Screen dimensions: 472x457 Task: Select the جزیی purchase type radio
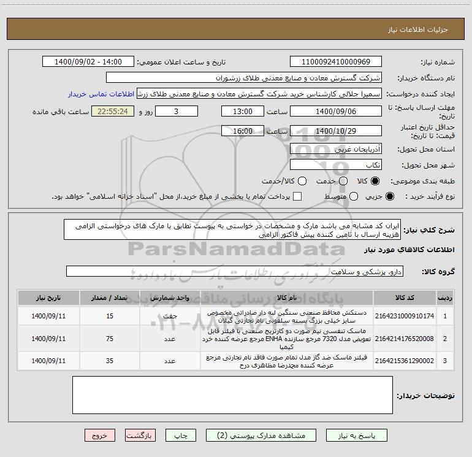tap(389, 197)
